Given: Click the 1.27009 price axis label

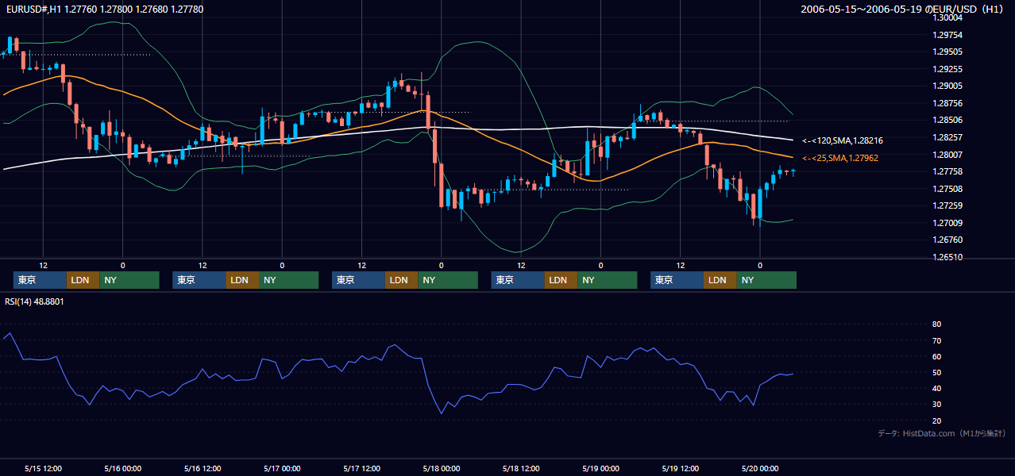Looking at the screenshot, I should click(947, 223).
